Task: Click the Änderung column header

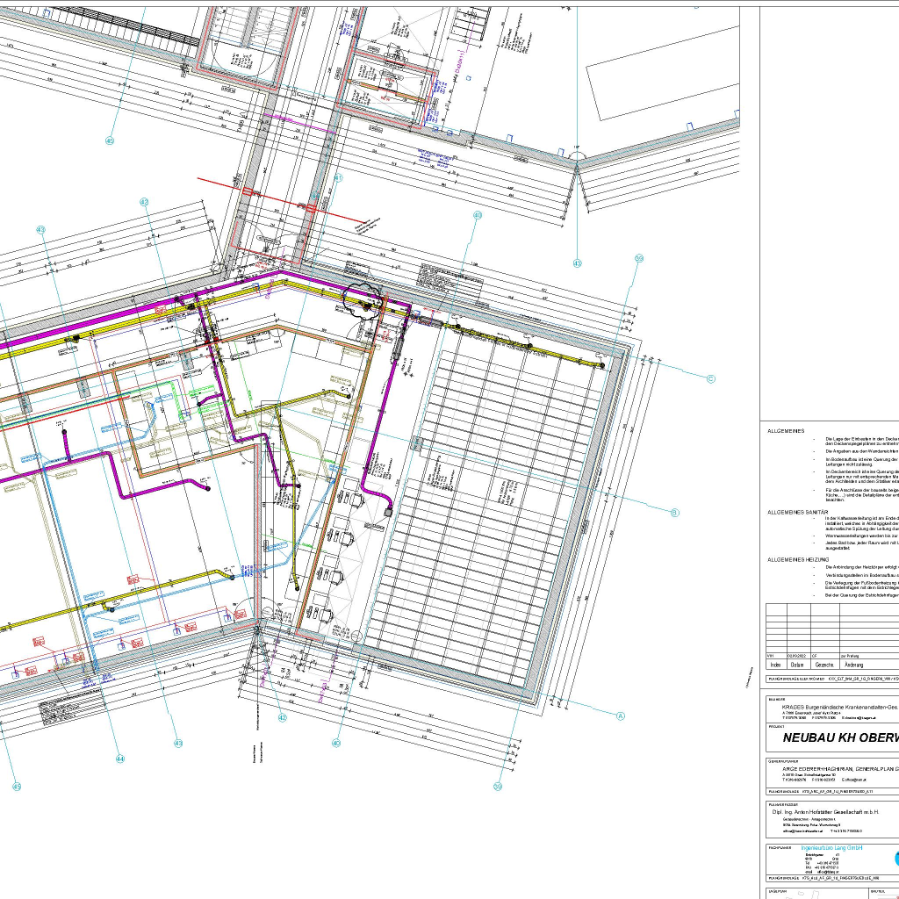Action: pyautogui.click(x=854, y=665)
